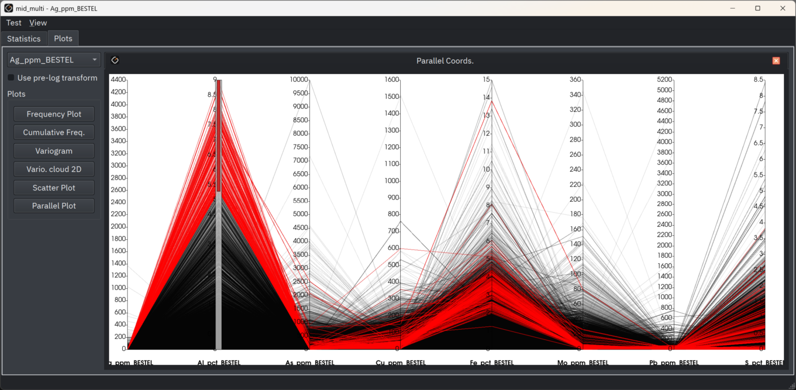Viewport: 796px width, 390px height.
Task: Close the mid_multi application window
Action: tap(783, 8)
